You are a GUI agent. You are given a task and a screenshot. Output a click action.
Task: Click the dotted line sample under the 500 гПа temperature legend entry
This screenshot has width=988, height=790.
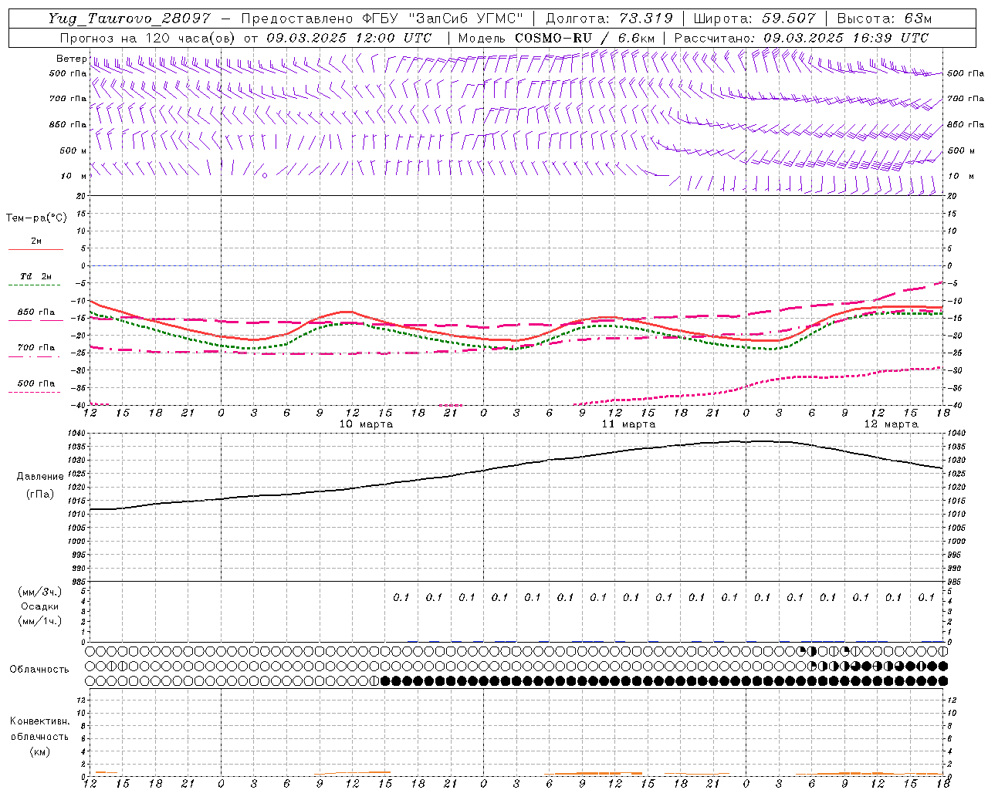tap(36, 392)
